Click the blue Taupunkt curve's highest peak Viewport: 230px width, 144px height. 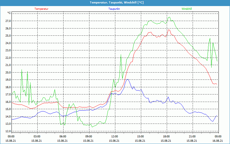click(x=127, y=79)
